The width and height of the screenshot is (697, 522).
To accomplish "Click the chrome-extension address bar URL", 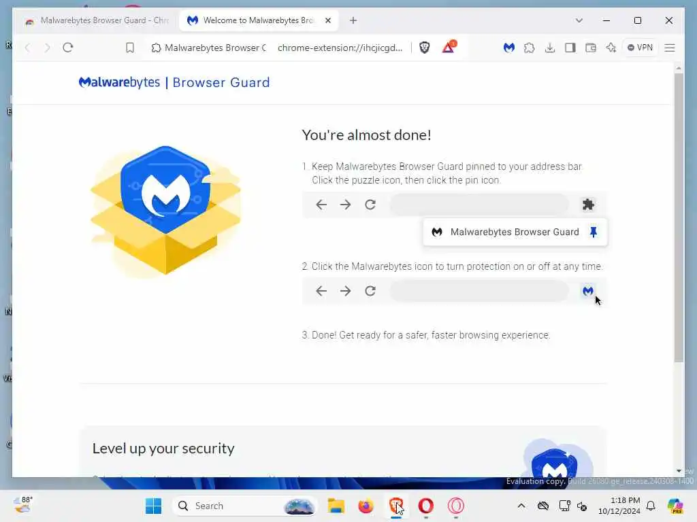I will coord(340,48).
